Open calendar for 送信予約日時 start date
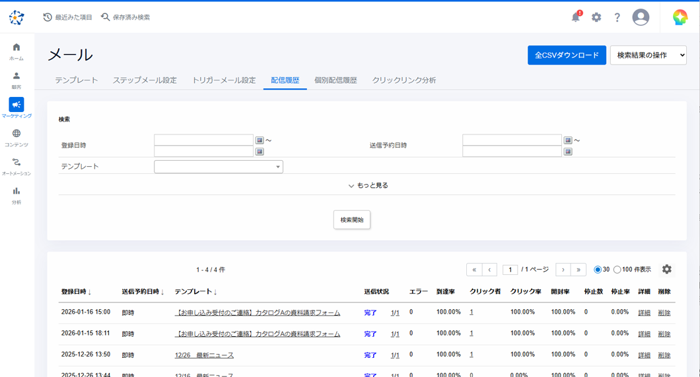 (x=568, y=140)
